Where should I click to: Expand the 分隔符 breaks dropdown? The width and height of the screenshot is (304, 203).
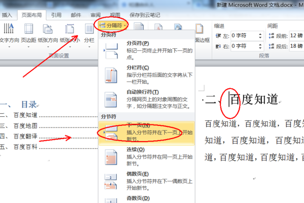tap(113, 25)
